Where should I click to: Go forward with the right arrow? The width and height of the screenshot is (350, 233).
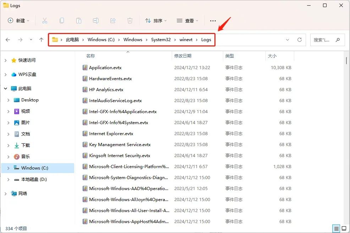[x=20, y=40]
